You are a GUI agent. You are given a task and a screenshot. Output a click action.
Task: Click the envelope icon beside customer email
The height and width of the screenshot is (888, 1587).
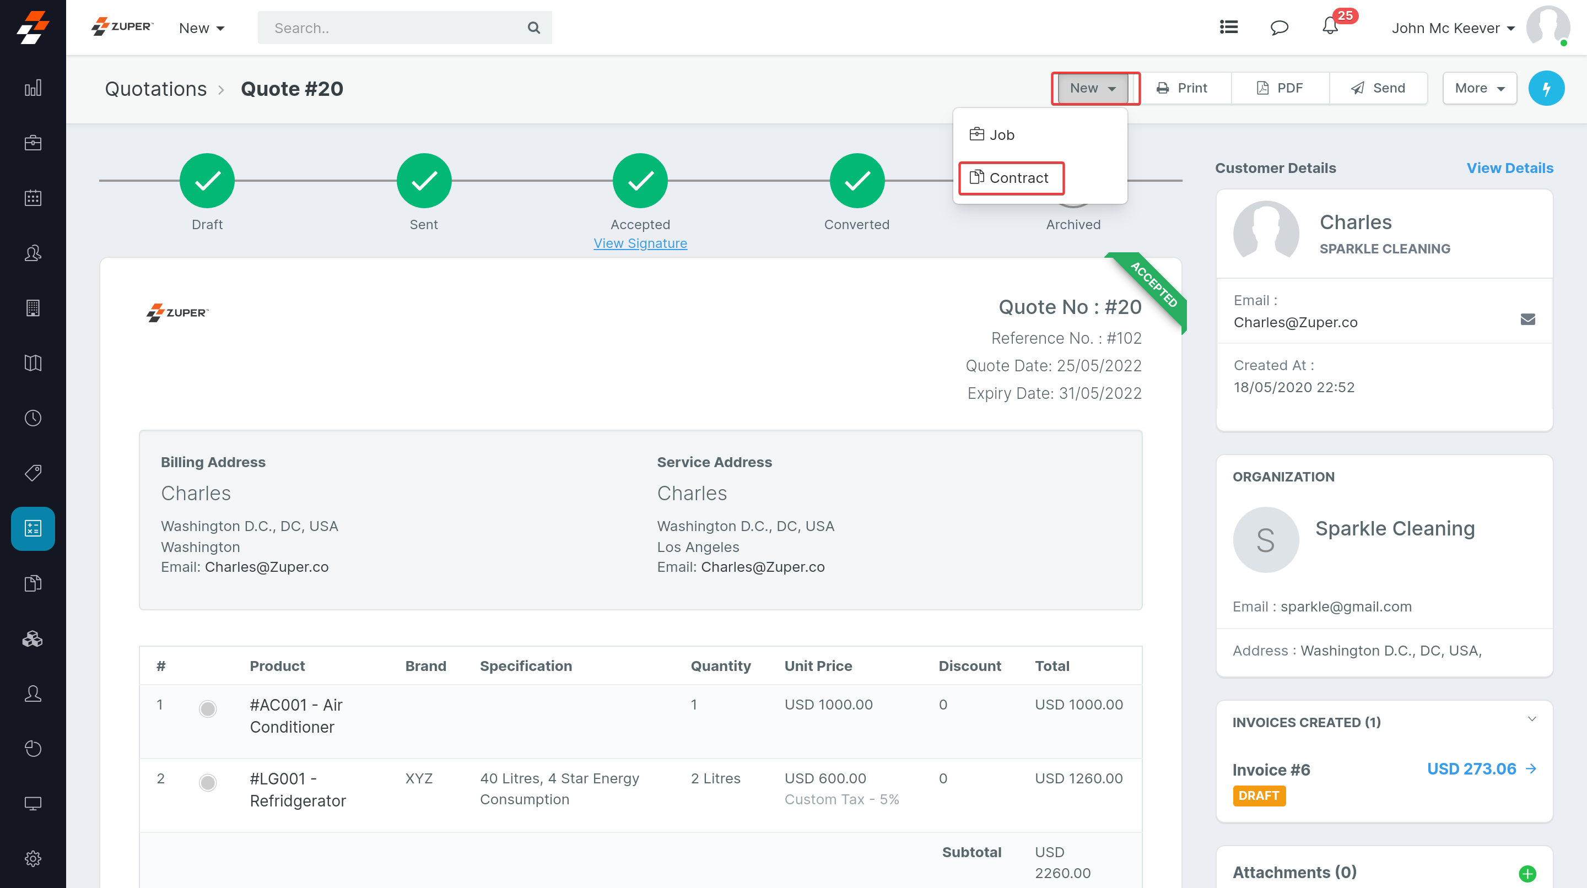coord(1527,319)
